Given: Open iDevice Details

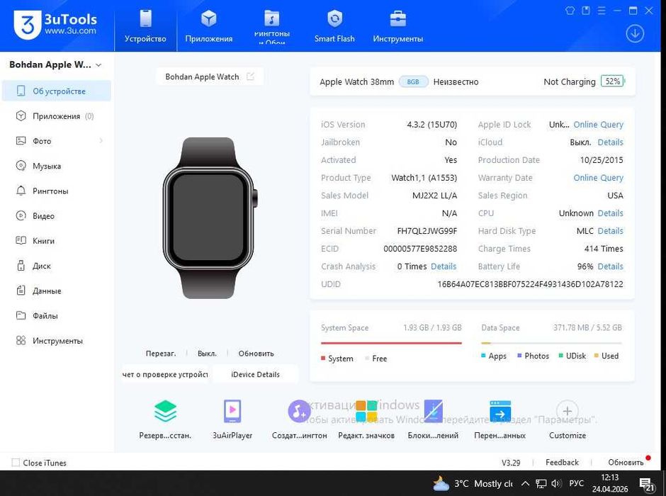Looking at the screenshot, I should click(x=255, y=374).
